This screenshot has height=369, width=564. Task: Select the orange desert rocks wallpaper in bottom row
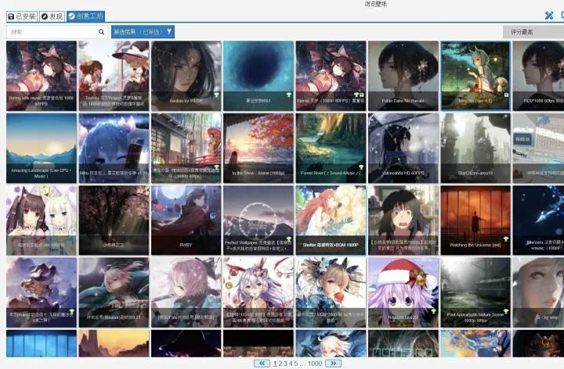pyautogui.click(x=114, y=343)
